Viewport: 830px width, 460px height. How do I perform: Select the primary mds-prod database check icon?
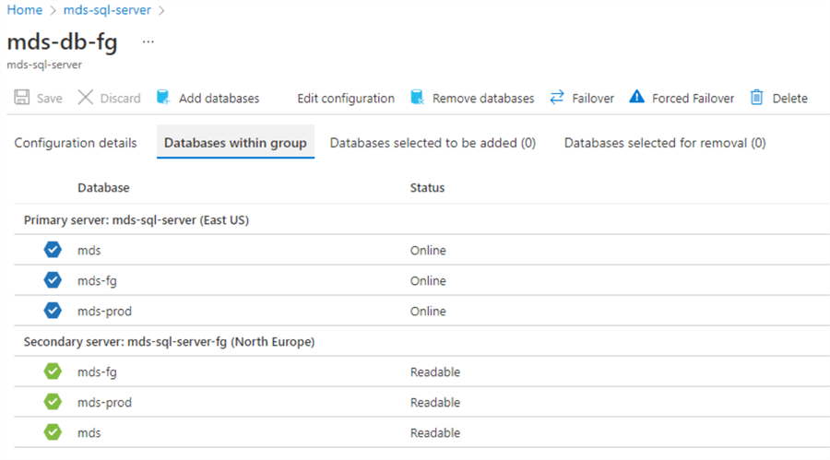coord(53,311)
